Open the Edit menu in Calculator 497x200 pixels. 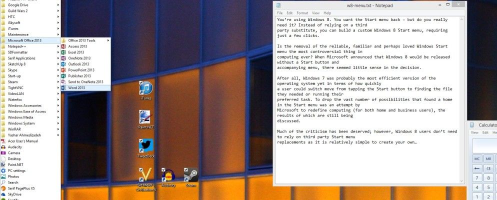click(485, 132)
